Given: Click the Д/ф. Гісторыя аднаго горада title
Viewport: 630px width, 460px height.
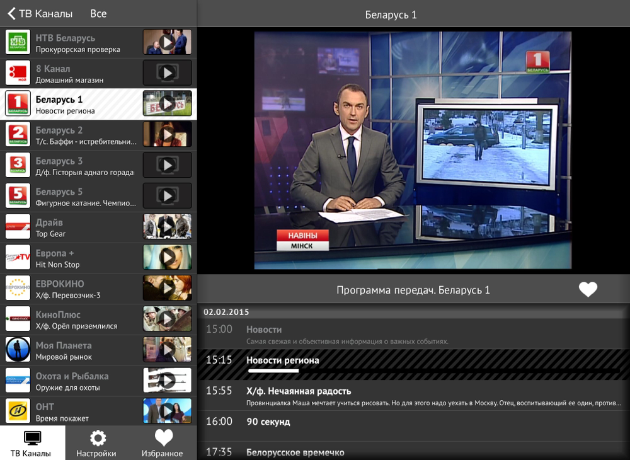Looking at the screenshot, I should coord(84,173).
